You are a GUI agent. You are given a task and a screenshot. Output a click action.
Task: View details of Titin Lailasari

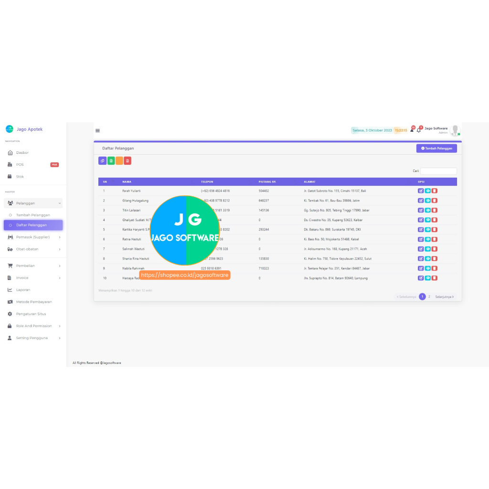tap(427, 210)
